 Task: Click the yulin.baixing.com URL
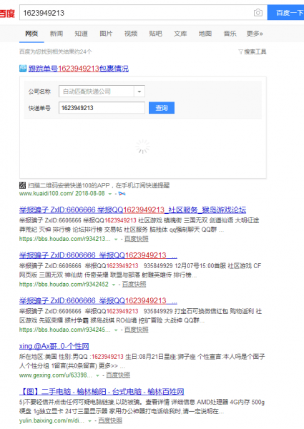52,420
